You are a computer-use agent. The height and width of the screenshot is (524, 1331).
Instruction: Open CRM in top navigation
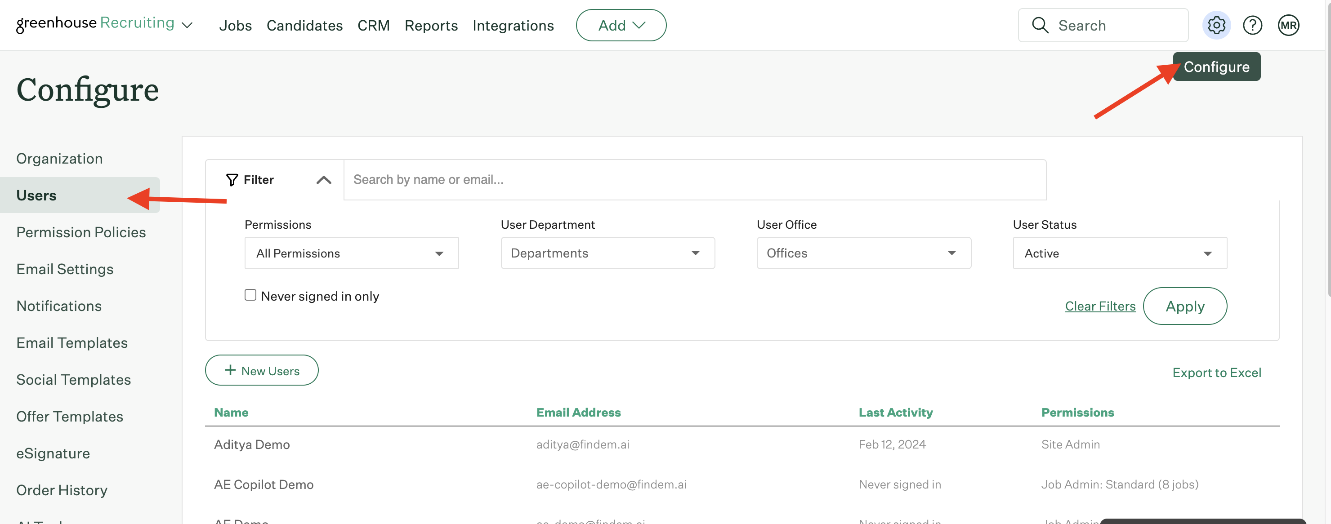pos(373,25)
